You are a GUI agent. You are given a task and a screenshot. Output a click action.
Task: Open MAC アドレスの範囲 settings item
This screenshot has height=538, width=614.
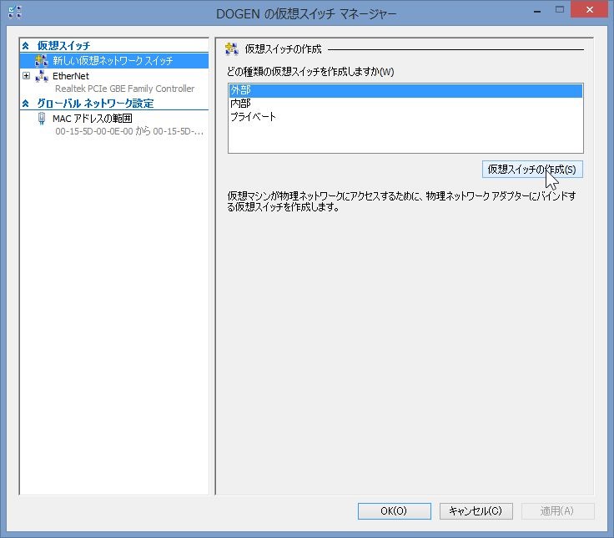(x=92, y=119)
